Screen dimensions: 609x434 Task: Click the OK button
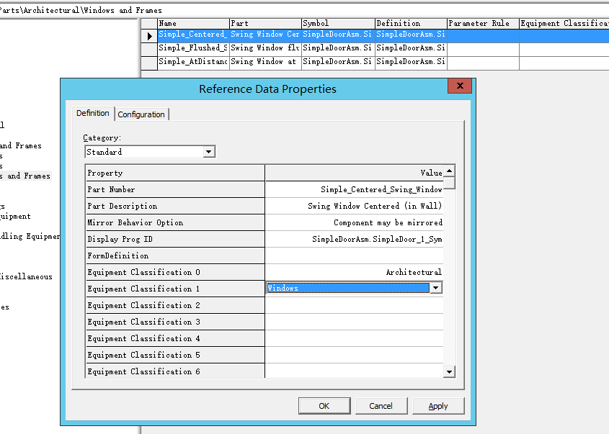(x=324, y=406)
